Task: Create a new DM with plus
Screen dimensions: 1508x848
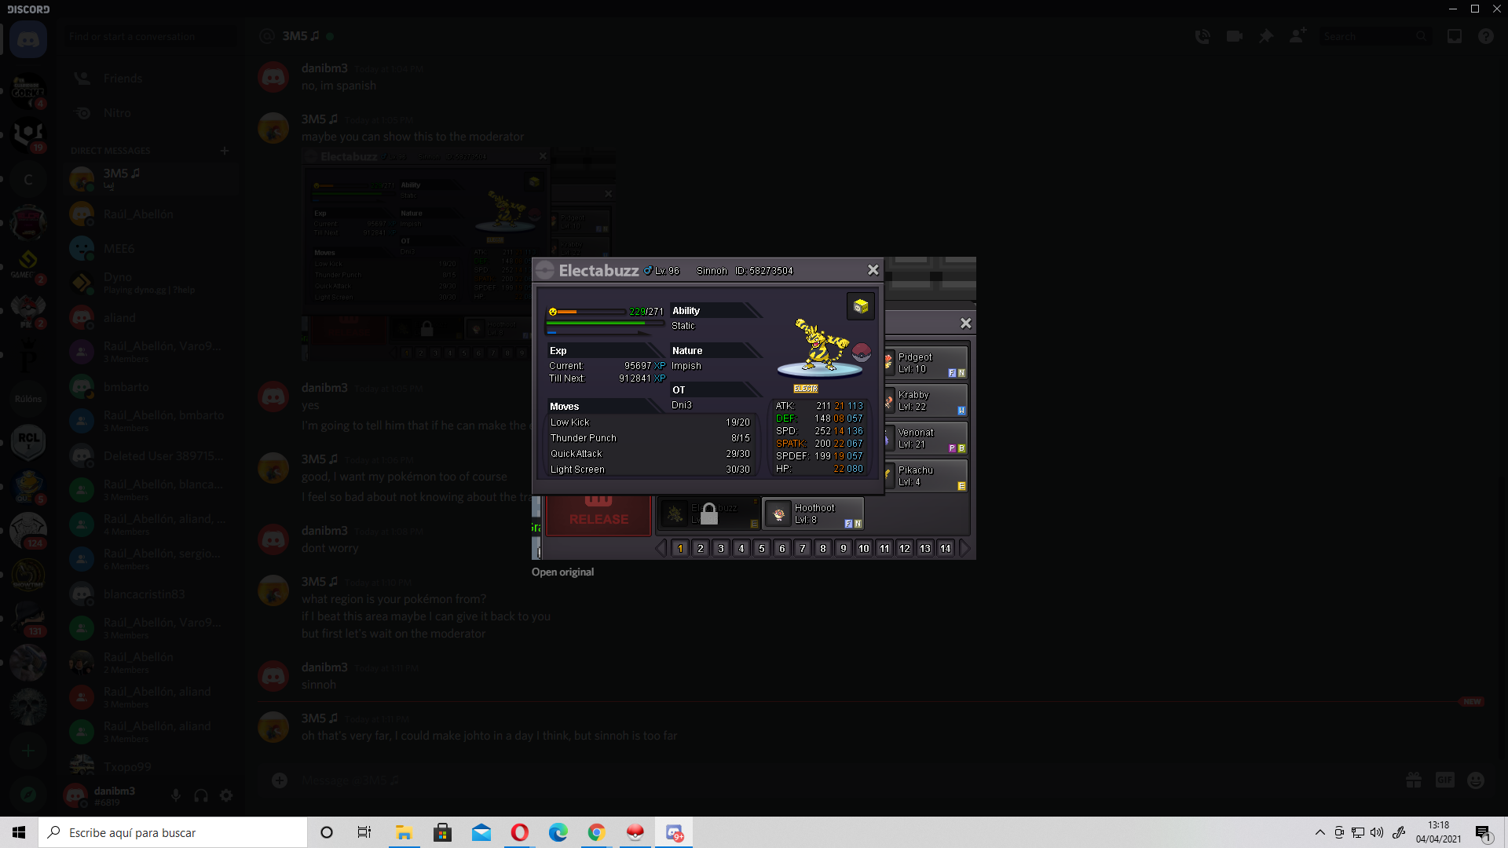Action: coord(225,150)
